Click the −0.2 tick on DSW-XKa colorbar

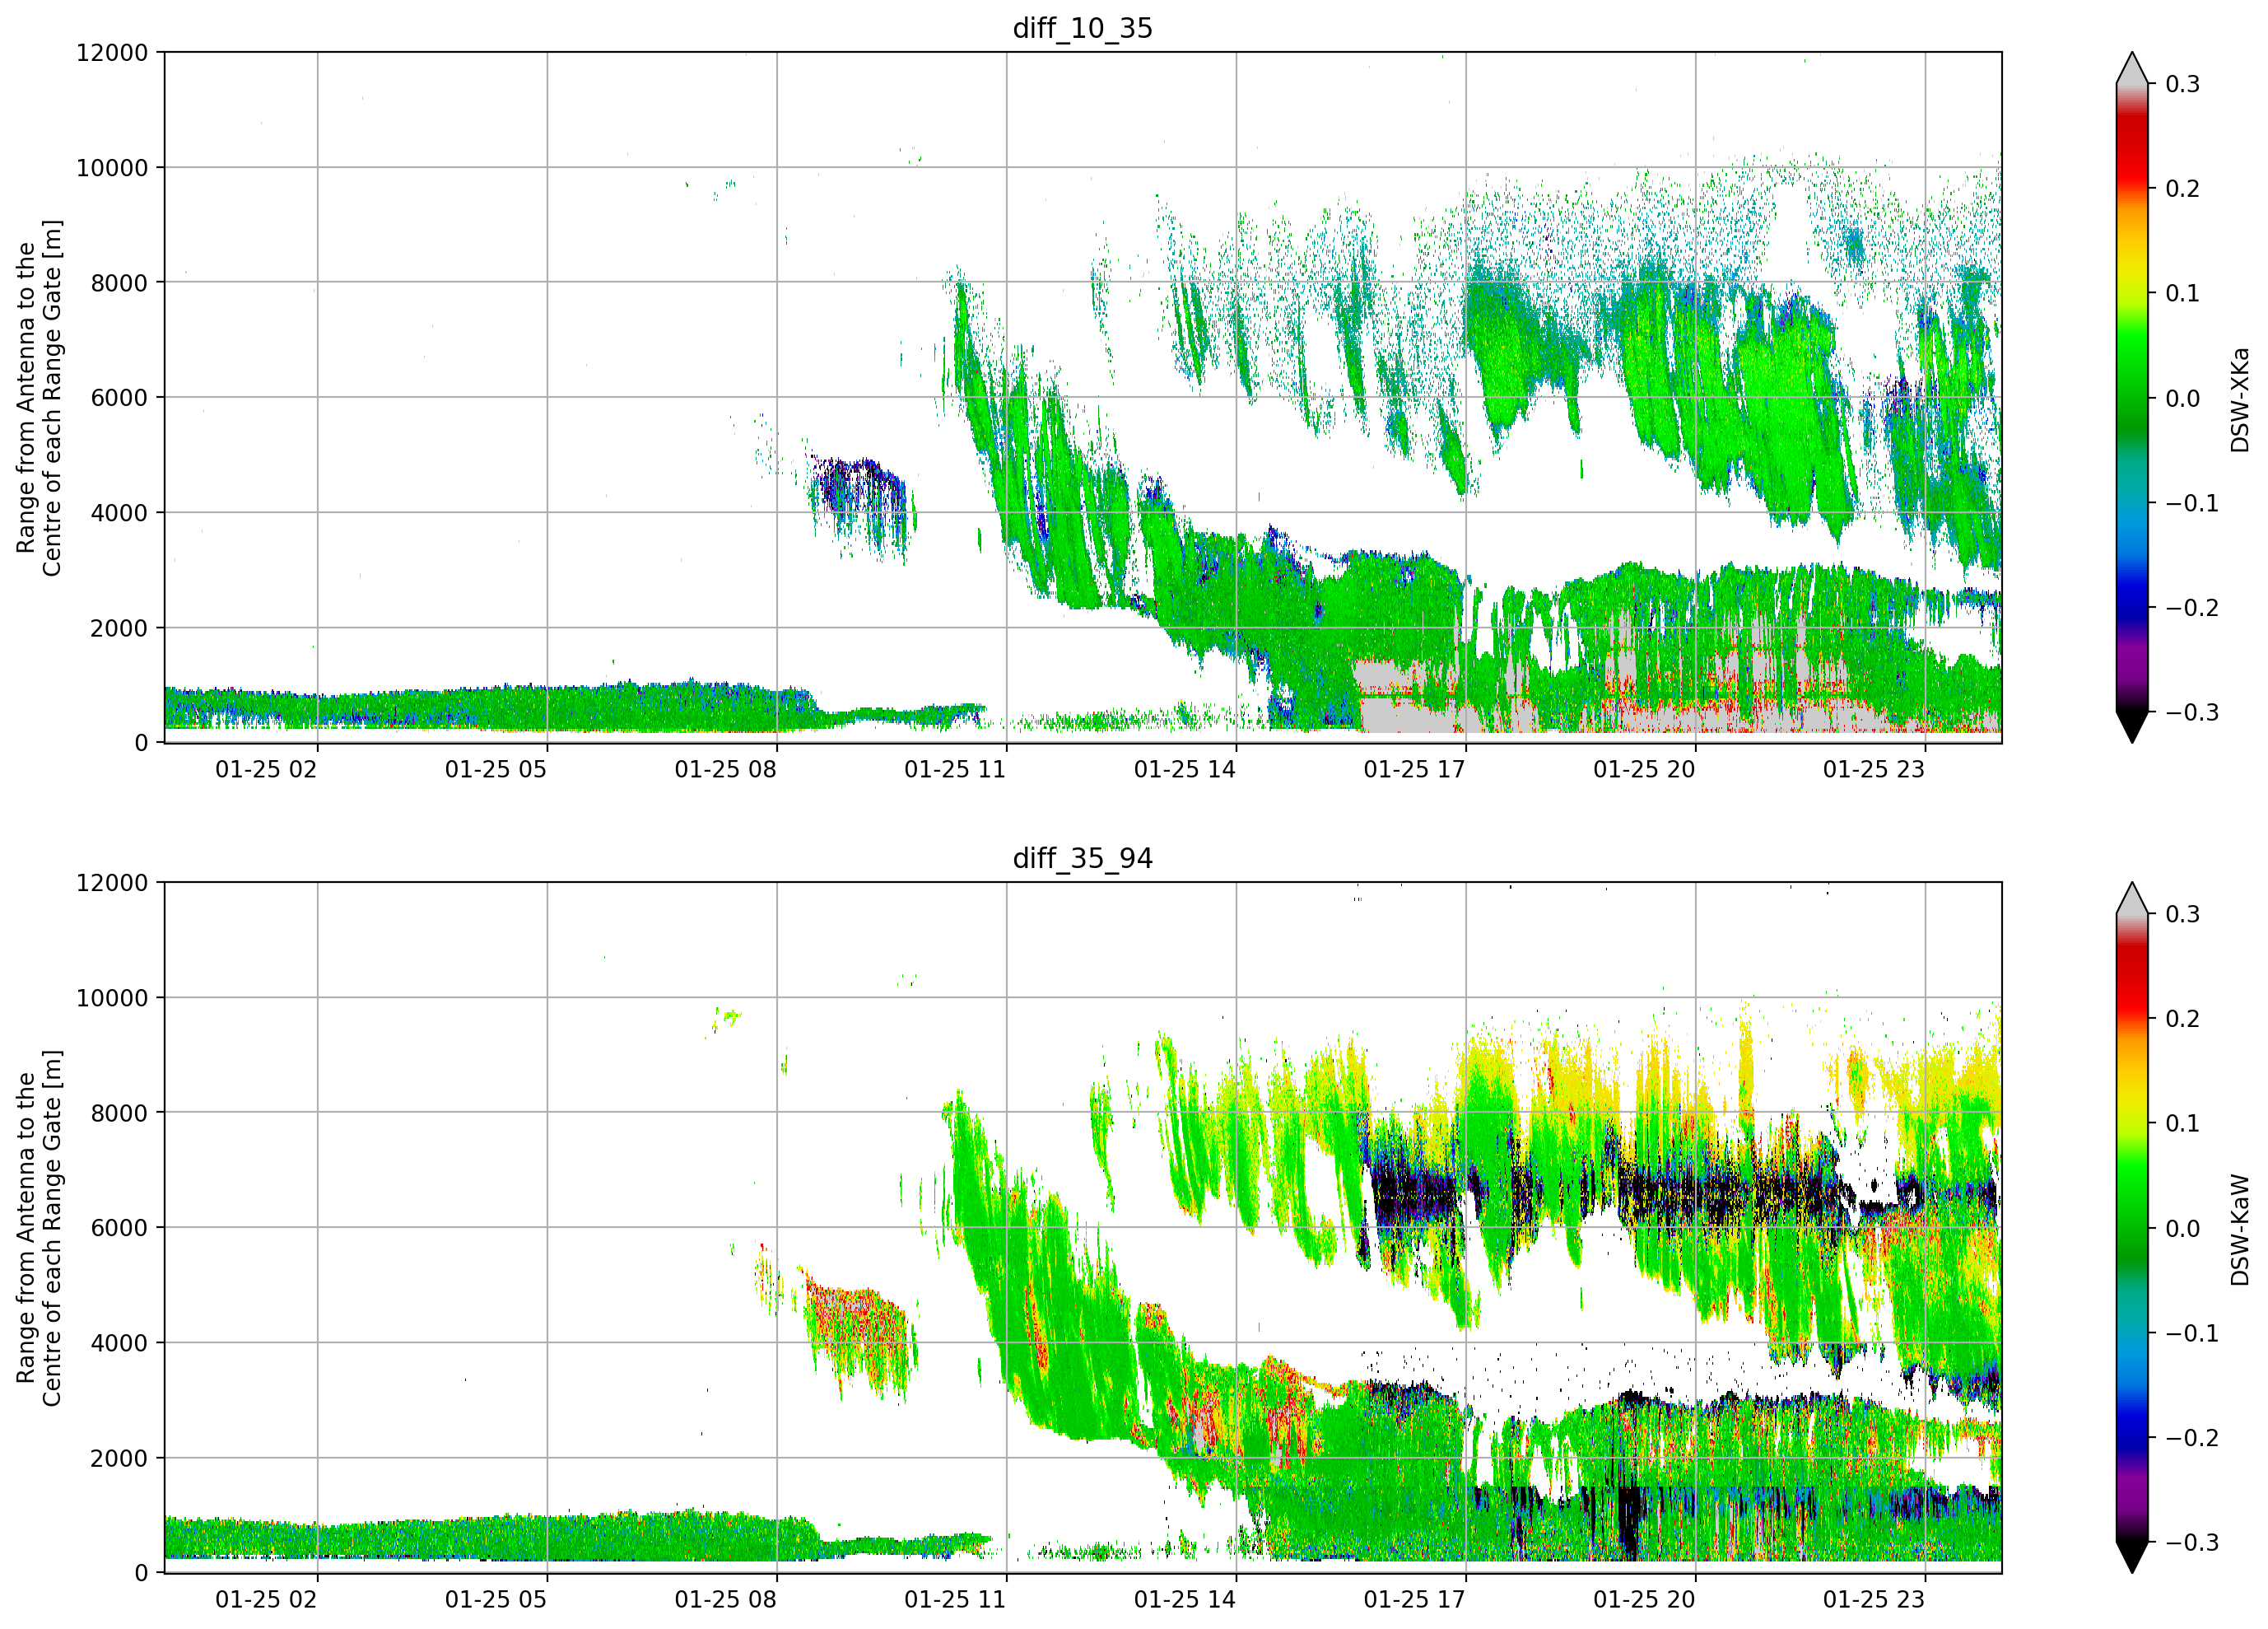[2192, 609]
